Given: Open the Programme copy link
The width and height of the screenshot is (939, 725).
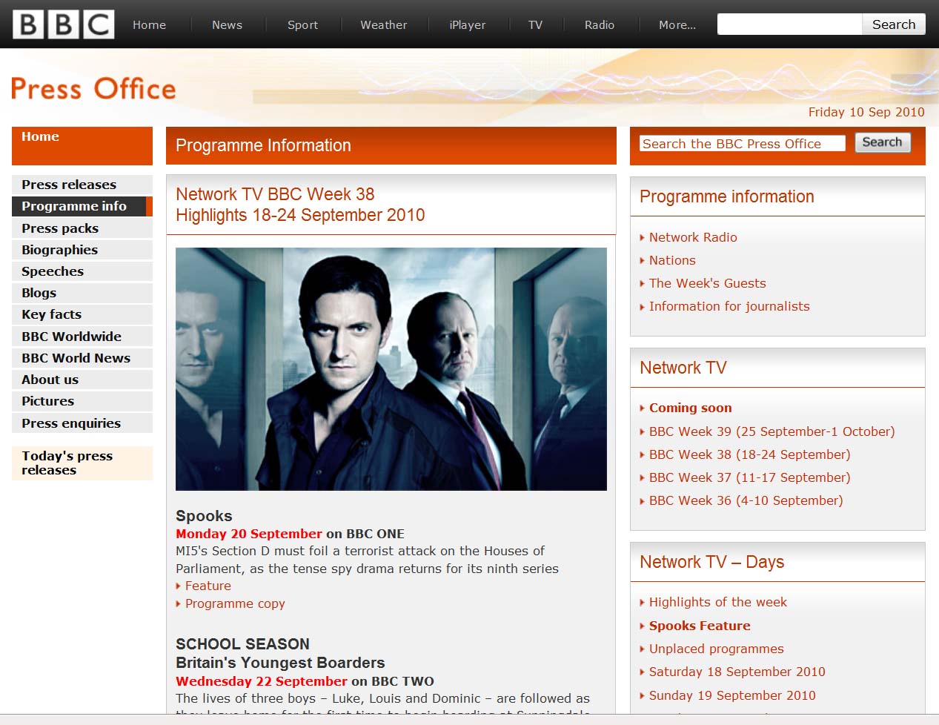Looking at the screenshot, I should point(234,603).
